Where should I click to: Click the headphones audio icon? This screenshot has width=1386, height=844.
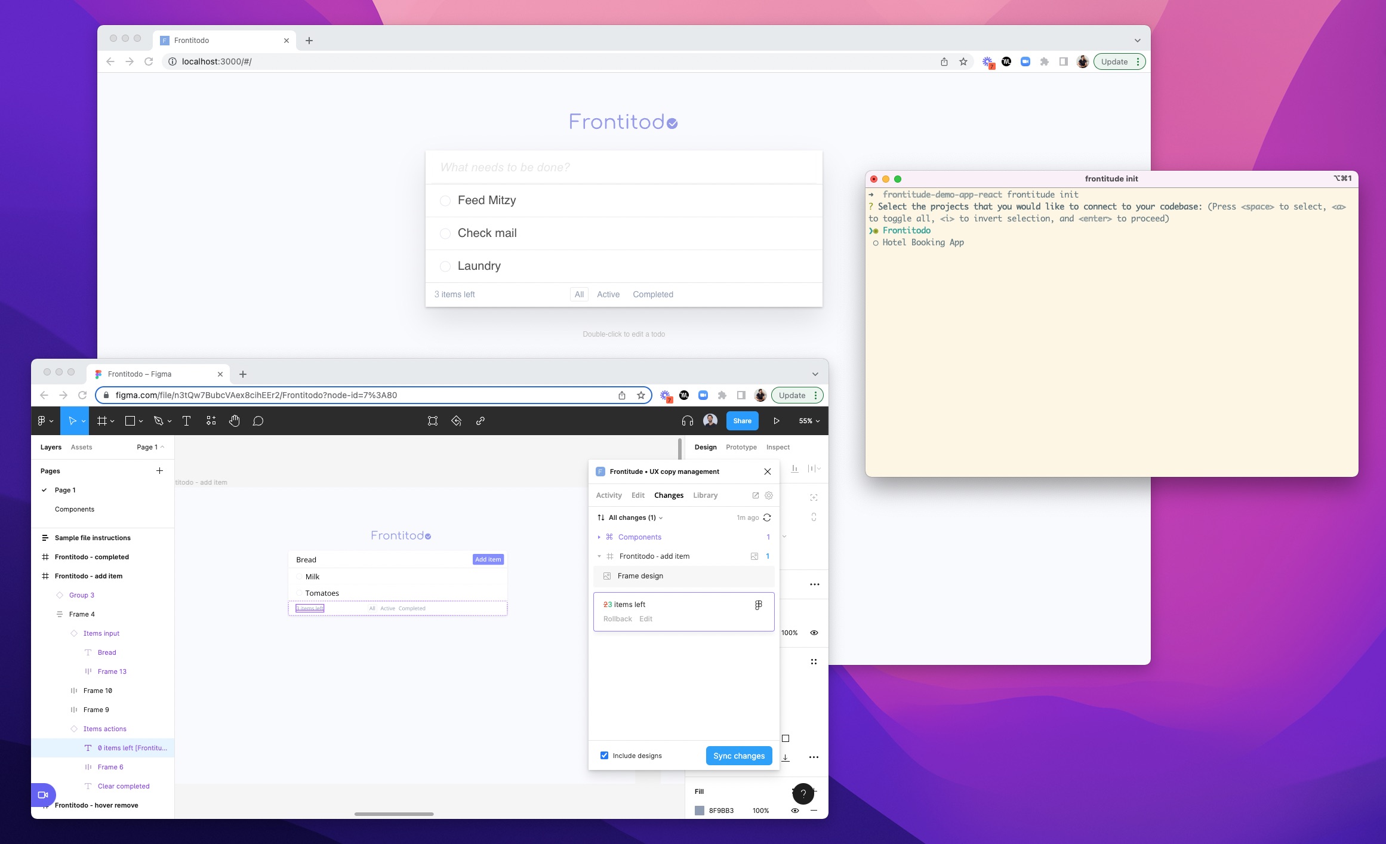(687, 421)
